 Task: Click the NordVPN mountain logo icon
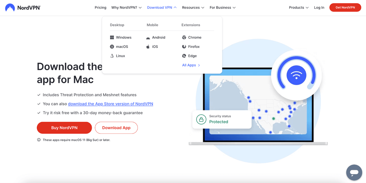pos(10,8)
